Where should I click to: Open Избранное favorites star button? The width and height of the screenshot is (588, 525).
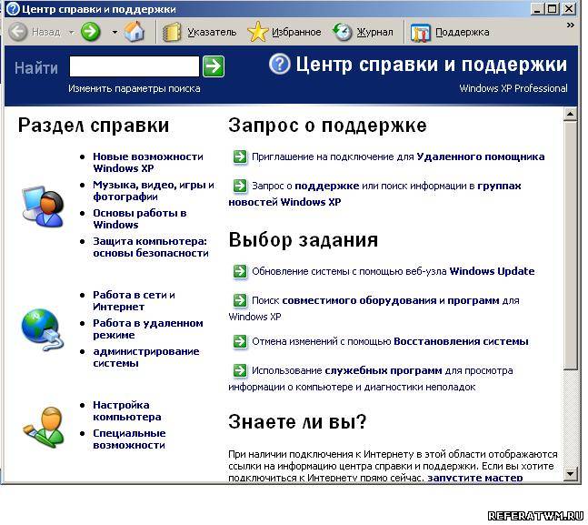tap(284, 32)
